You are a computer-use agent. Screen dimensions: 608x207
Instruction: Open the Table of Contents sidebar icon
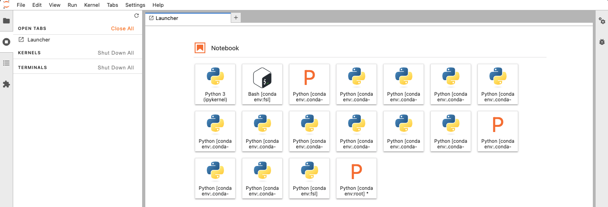point(6,63)
